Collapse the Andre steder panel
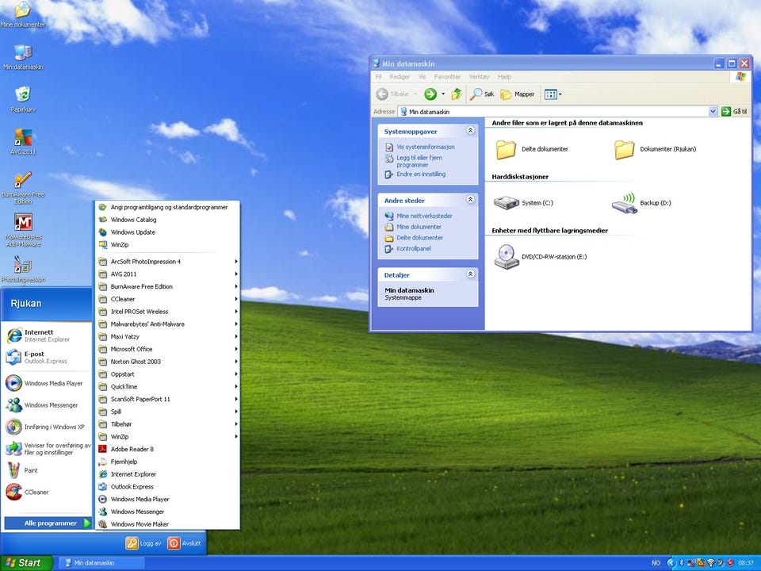 (x=471, y=201)
